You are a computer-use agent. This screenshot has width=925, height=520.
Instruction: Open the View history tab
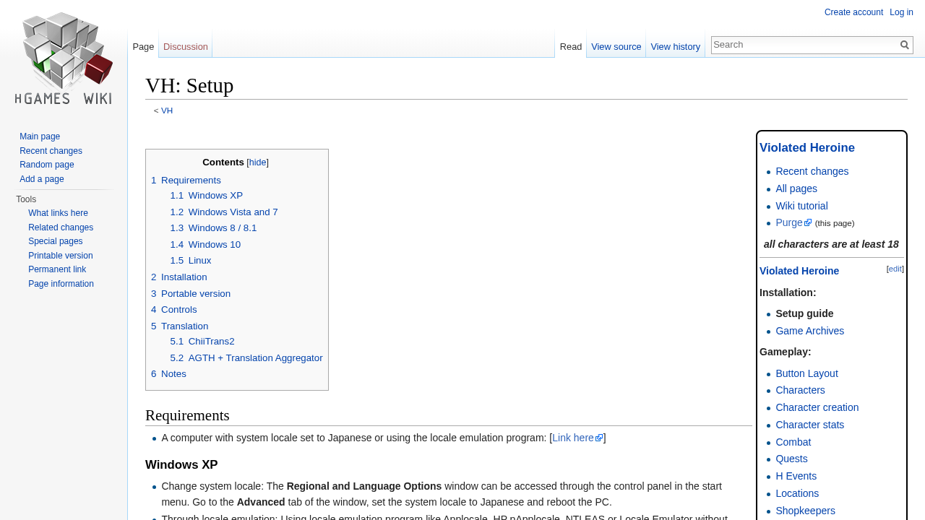(x=676, y=46)
